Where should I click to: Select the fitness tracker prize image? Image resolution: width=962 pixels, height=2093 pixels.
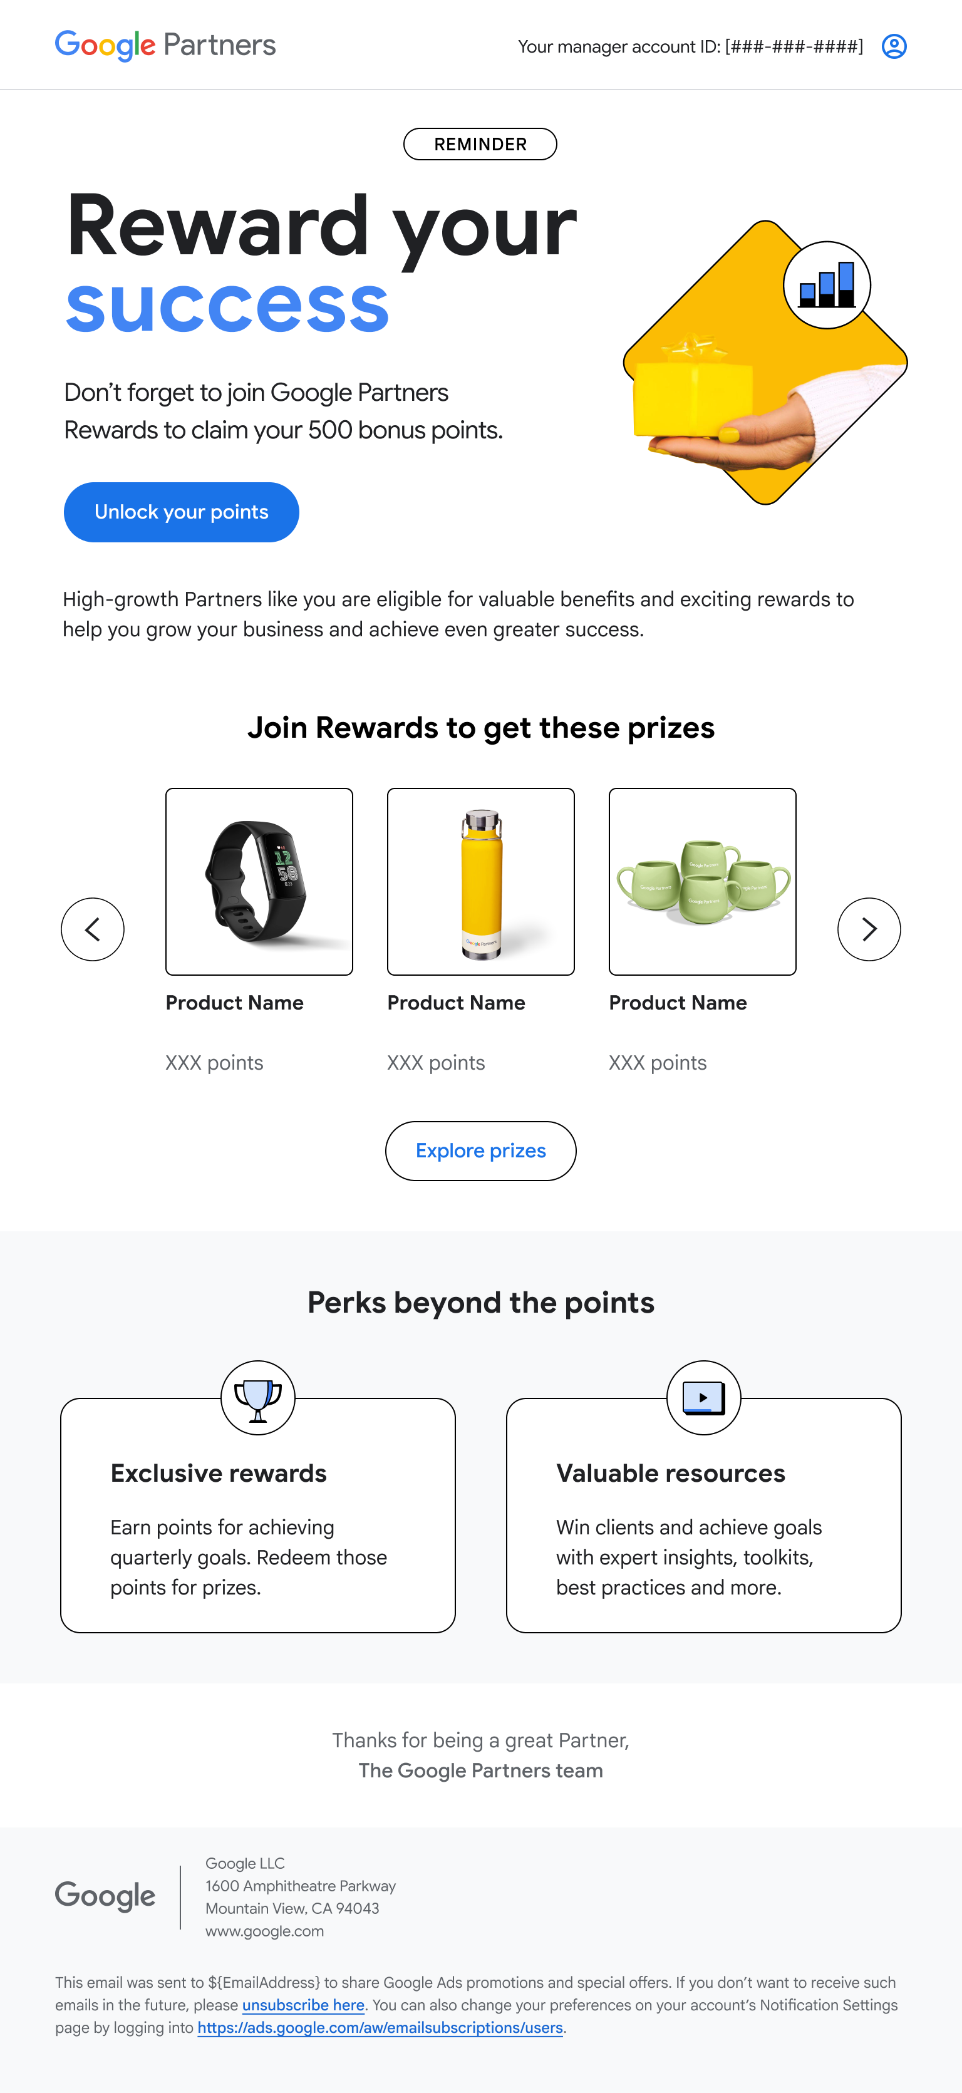(x=259, y=882)
